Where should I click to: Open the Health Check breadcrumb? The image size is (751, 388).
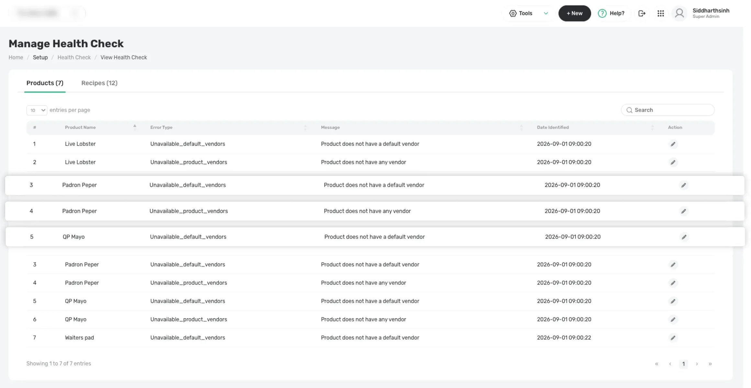74,57
